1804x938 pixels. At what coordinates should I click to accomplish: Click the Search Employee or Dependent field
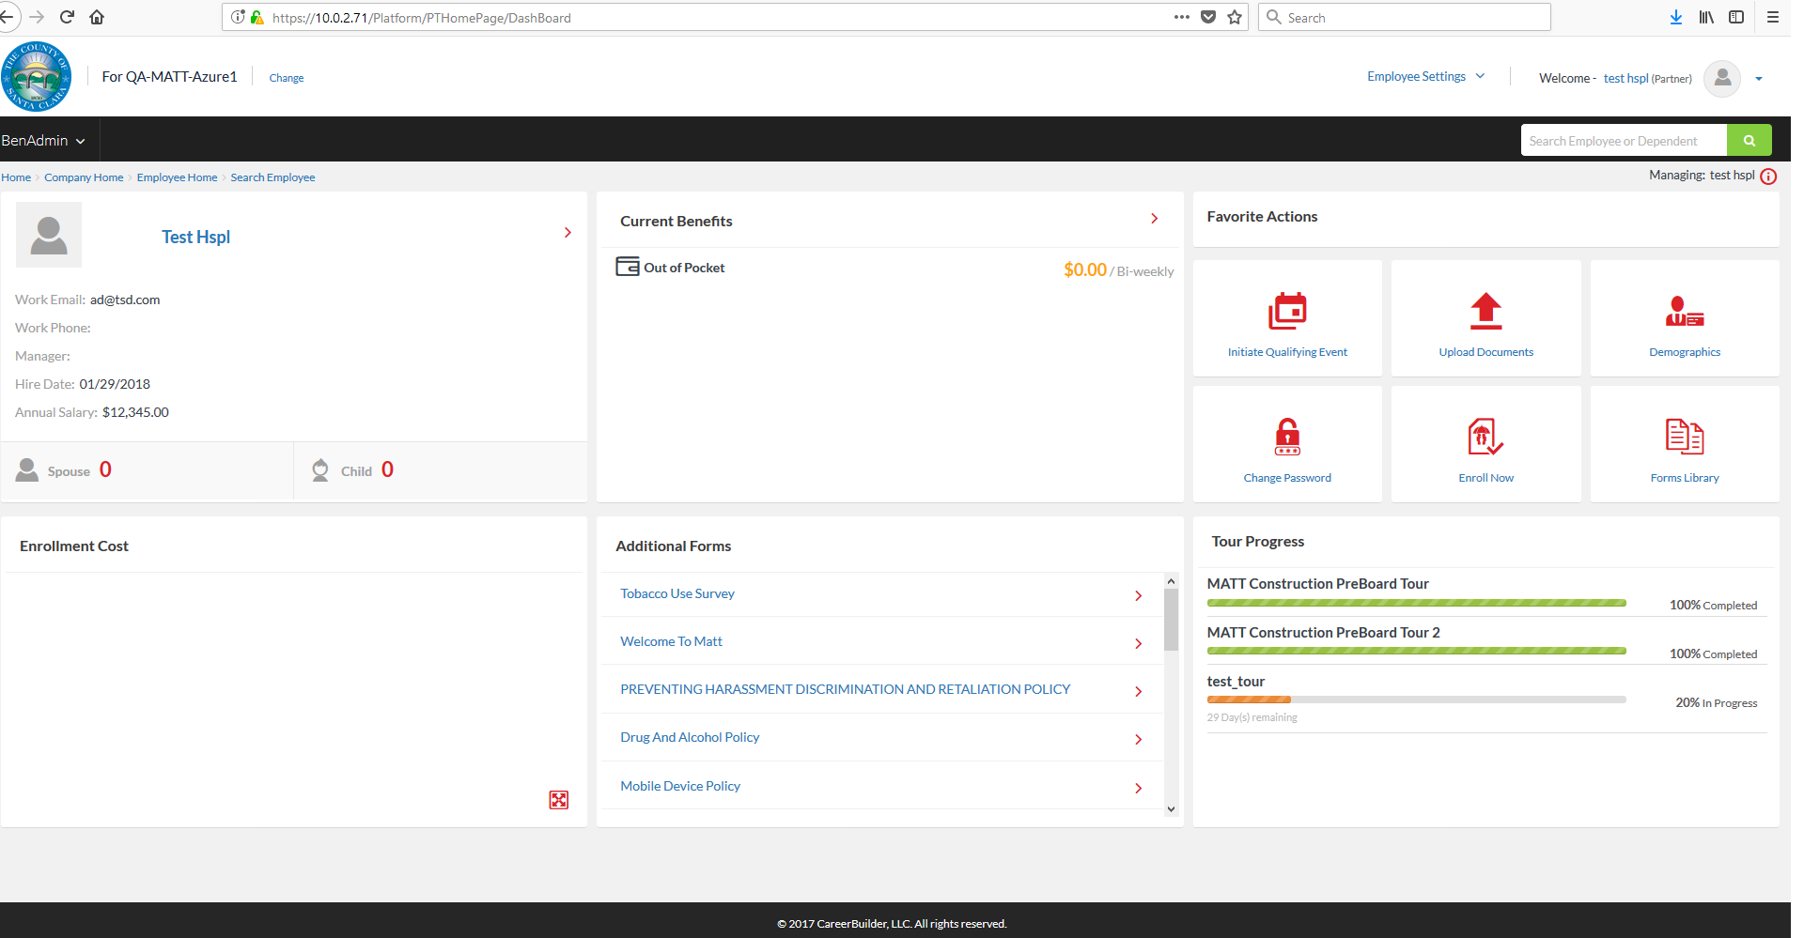pos(1623,141)
